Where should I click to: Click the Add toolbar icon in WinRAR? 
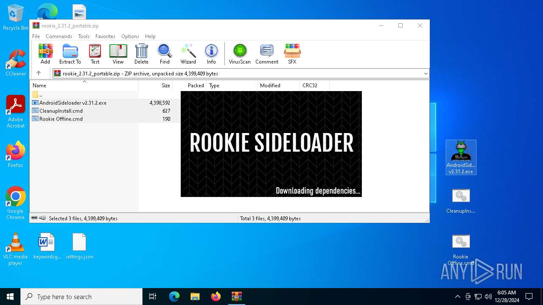click(45, 54)
